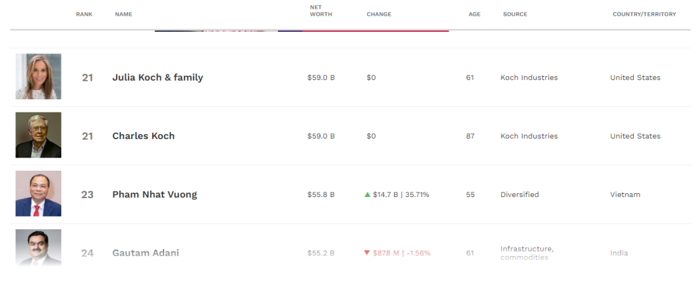Sort by the AGE column header

[474, 14]
